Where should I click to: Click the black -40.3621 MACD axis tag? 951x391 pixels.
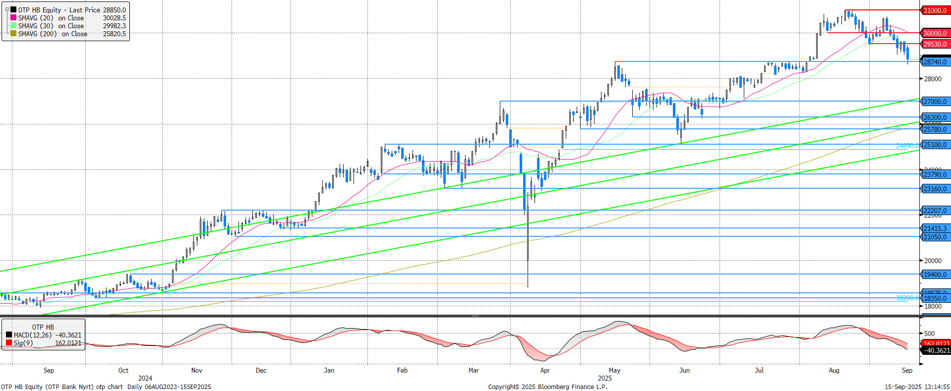coord(936,350)
